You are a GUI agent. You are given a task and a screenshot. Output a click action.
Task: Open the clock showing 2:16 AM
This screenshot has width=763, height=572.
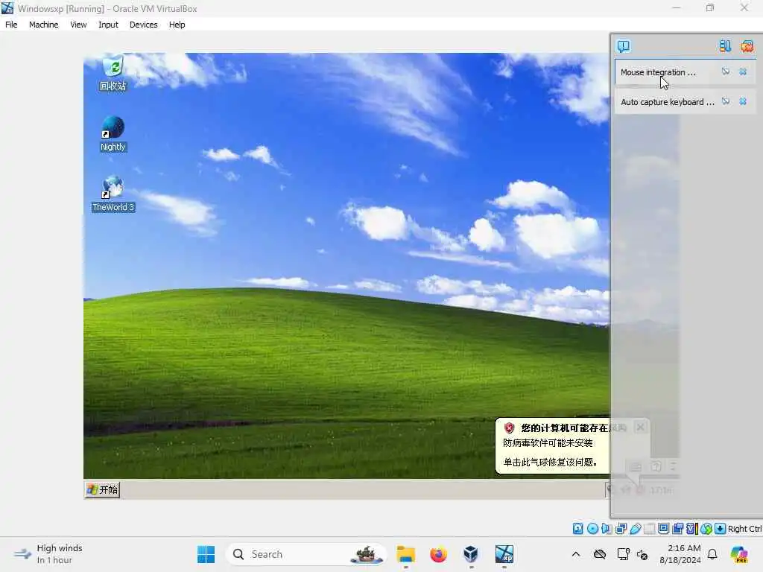(x=680, y=554)
